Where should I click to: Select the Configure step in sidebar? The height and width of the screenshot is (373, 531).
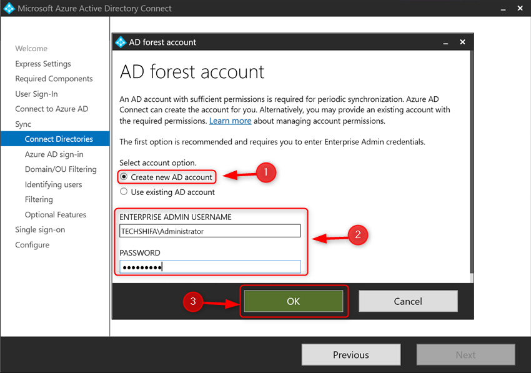(32, 244)
